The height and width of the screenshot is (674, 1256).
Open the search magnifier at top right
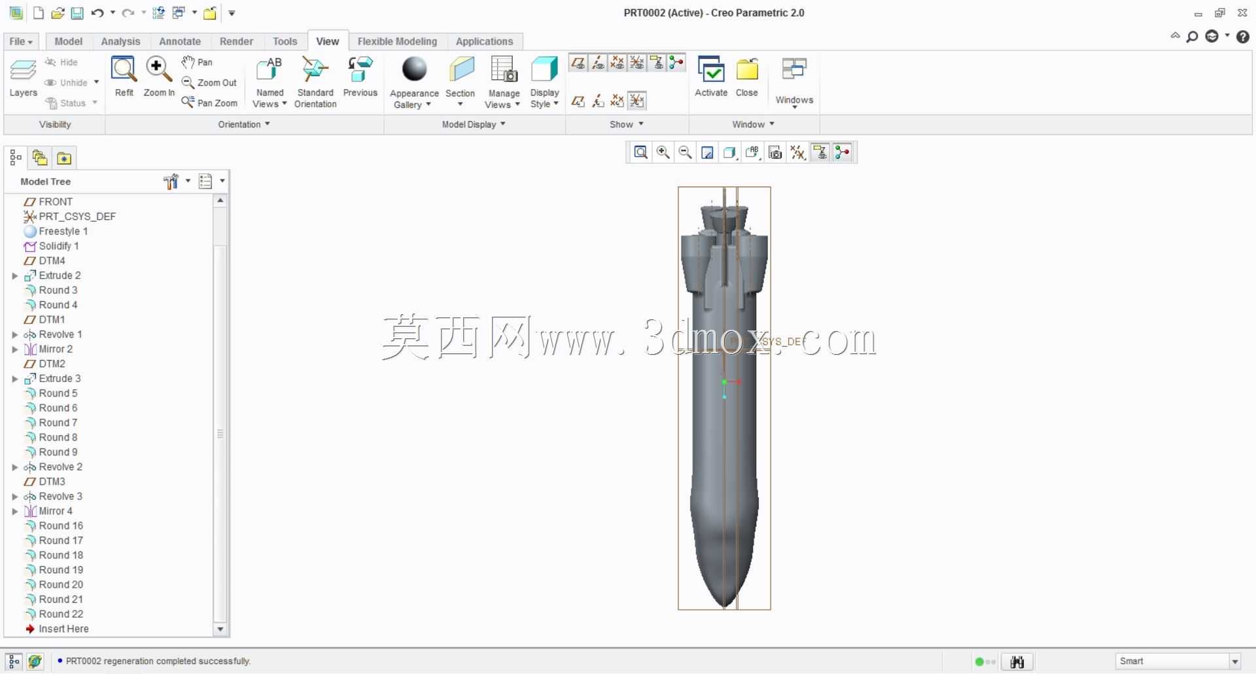click(x=1193, y=37)
